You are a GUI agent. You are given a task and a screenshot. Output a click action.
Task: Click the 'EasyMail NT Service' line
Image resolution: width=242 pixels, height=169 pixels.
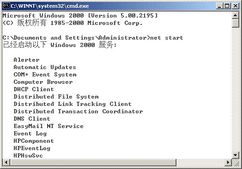pyautogui.click(x=48, y=126)
